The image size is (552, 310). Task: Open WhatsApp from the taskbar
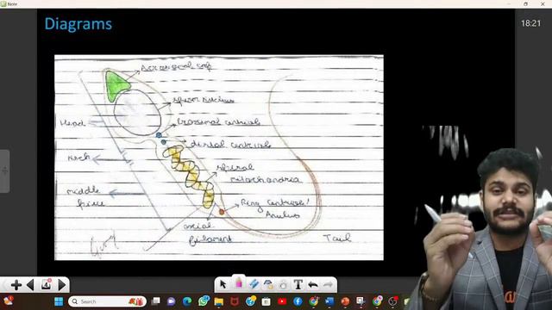pos(204,301)
